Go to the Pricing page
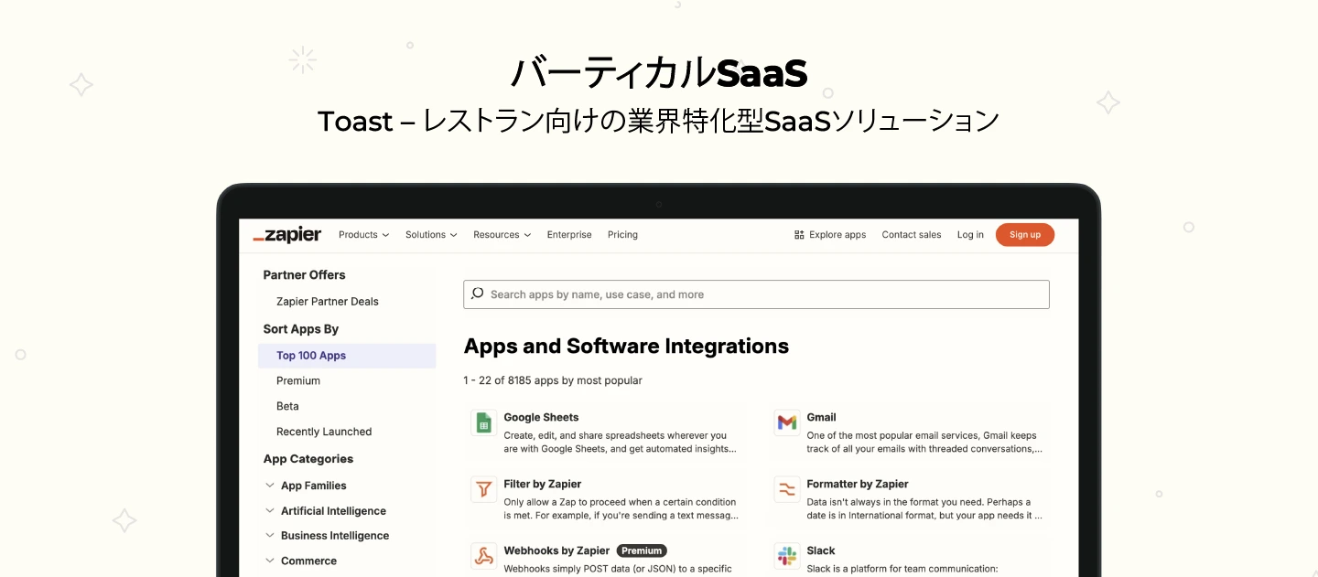Screen dimensions: 1318x577 [622, 235]
